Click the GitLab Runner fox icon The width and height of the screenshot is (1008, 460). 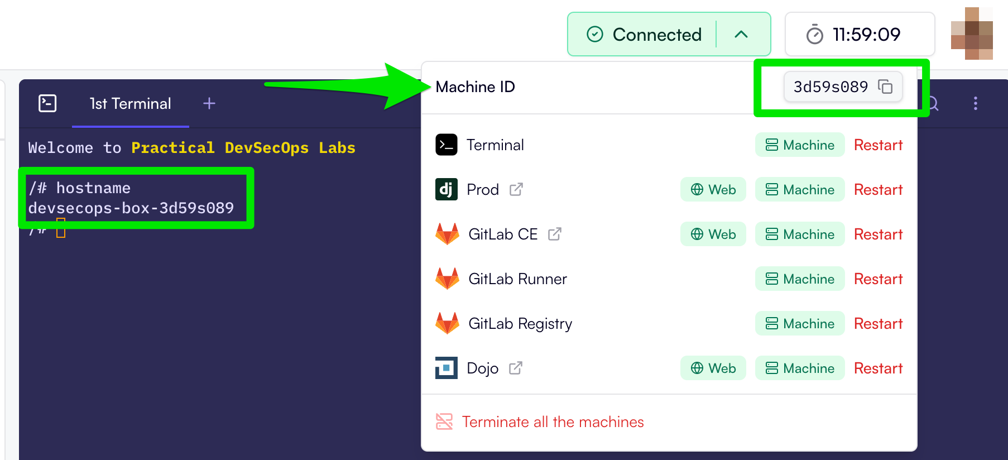447,279
